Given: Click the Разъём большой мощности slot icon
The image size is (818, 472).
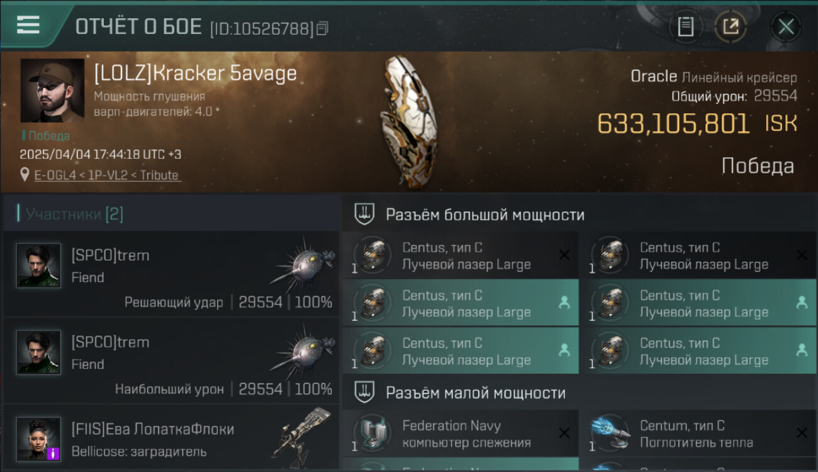Looking at the screenshot, I should click(x=364, y=214).
